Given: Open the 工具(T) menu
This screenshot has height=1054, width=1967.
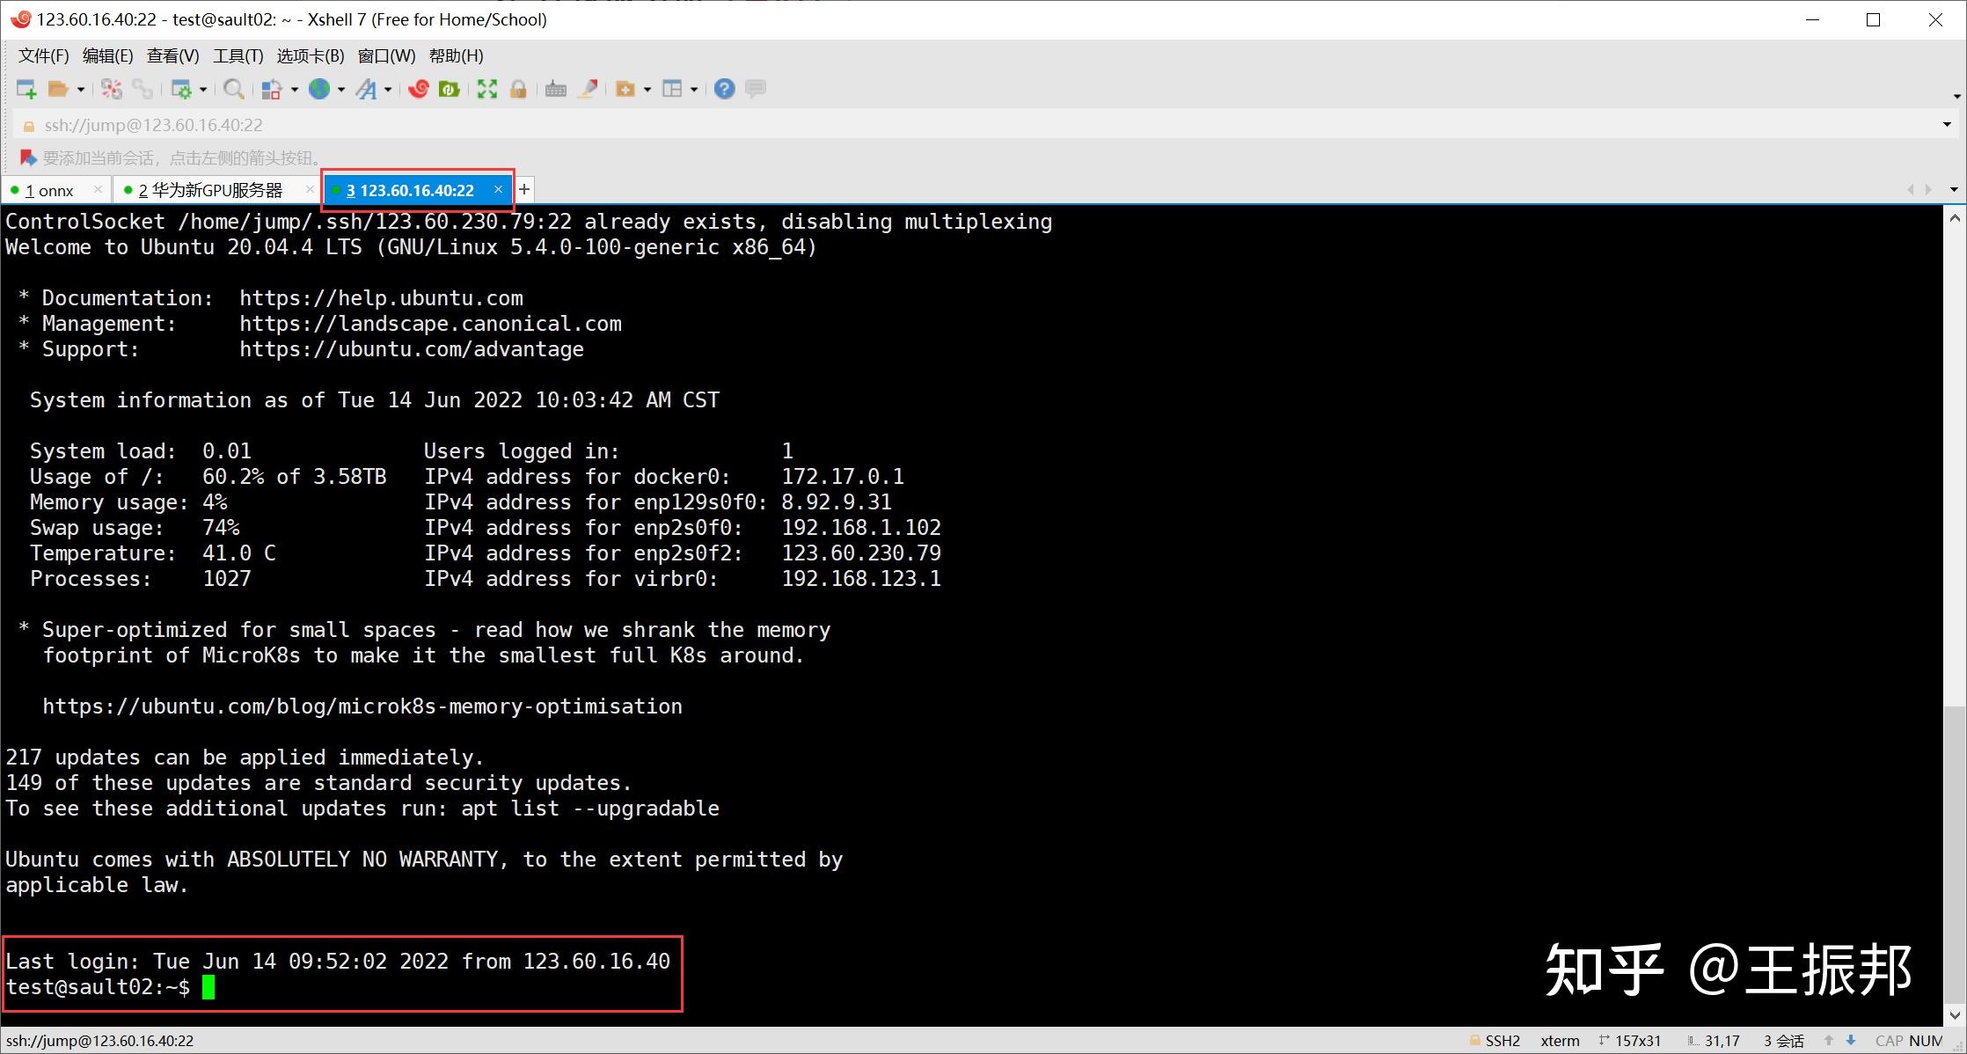Looking at the screenshot, I should pyautogui.click(x=238, y=55).
